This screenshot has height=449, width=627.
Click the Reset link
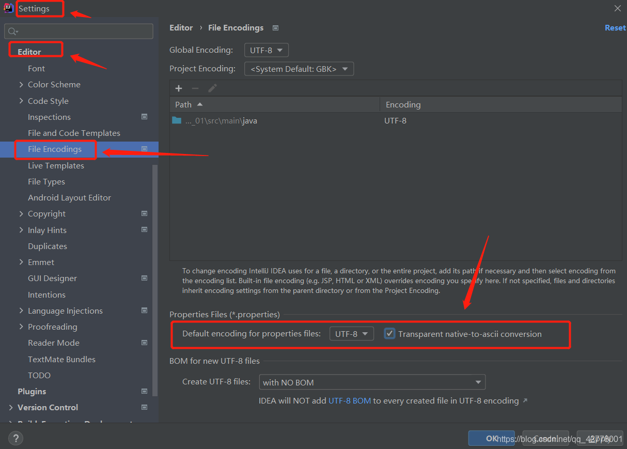pyautogui.click(x=615, y=28)
